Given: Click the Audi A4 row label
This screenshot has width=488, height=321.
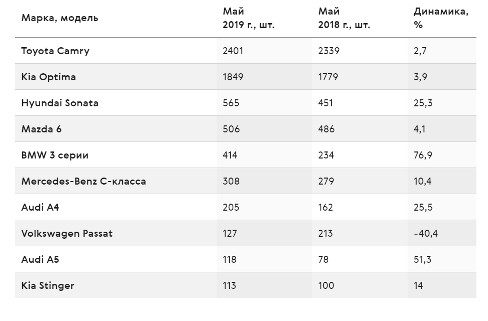Looking at the screenshot, I should (x=40, y=207).
